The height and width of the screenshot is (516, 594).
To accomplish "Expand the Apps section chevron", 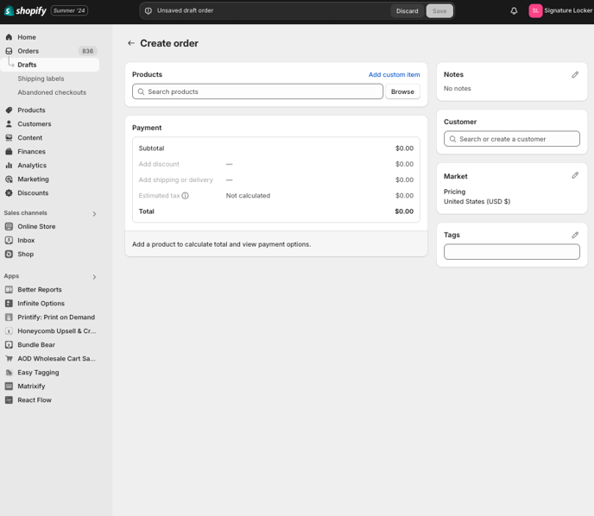I will tap(94, 277).
